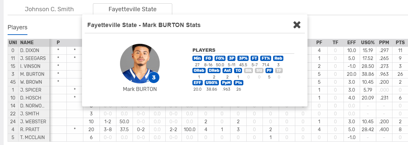Switch to the Johnson C. Smith tab
Screen dimensions: 408x145
[x=49, y=9]
